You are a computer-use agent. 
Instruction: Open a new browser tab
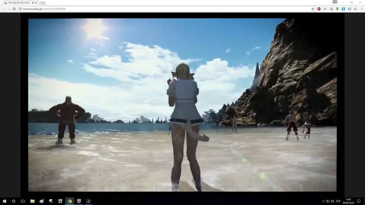[43, 3]
